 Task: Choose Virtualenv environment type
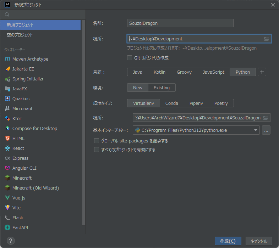(144, 103)
